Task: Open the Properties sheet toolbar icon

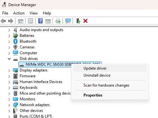Action: tap(31, 21)
